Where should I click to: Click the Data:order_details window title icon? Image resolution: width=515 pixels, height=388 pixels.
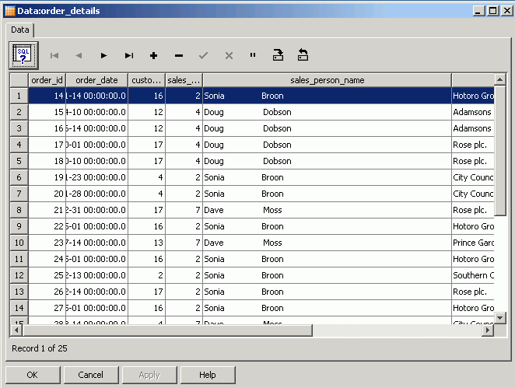10,11
